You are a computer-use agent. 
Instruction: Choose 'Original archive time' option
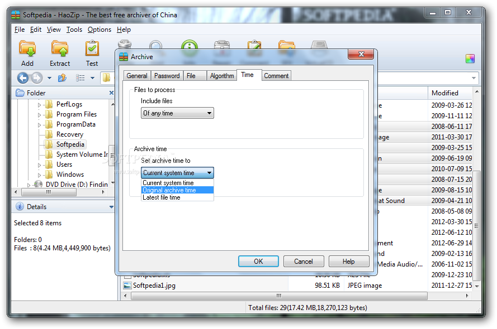pyautogui.click(x=177, y=190)
